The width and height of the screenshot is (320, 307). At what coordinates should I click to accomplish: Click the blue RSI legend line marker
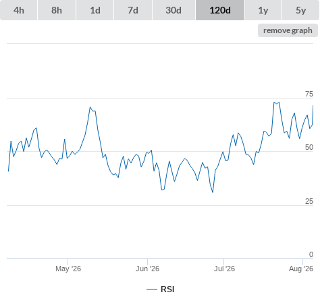coord(152,289)
